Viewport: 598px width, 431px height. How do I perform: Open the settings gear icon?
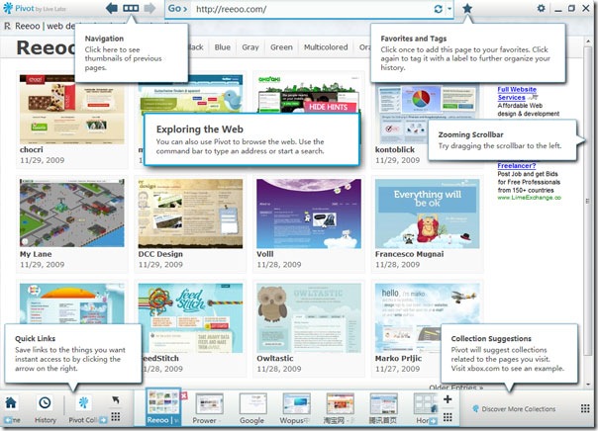pyautogui.click(x=541, y=8)
